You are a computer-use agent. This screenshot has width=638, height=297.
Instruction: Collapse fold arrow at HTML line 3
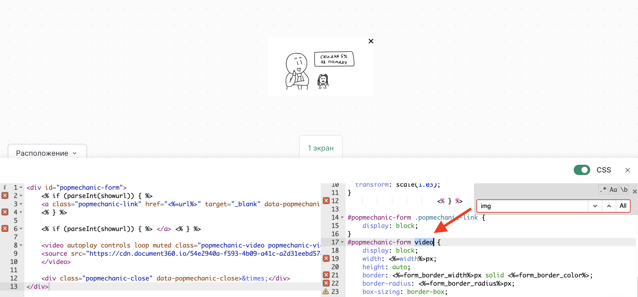(21, 204)
